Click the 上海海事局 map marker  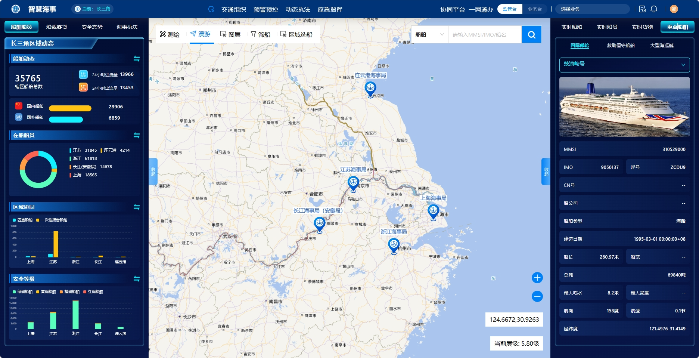(x=433, y=213)
